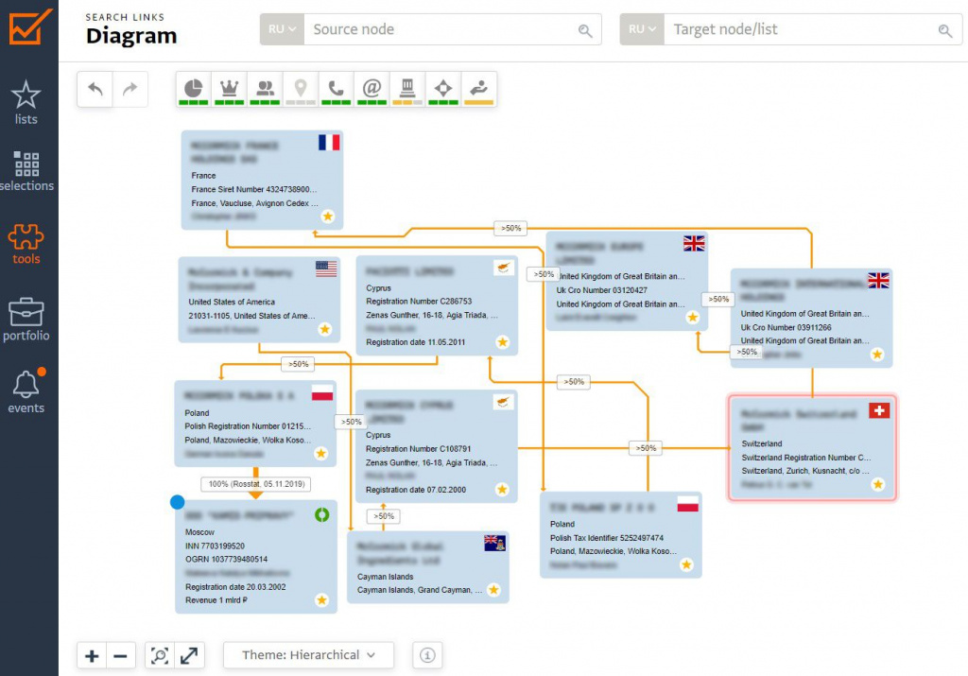This screenshot has height=676, width=968.
Task: Select text Registration date 20.03.2002
Action: (x=235, y=587)
